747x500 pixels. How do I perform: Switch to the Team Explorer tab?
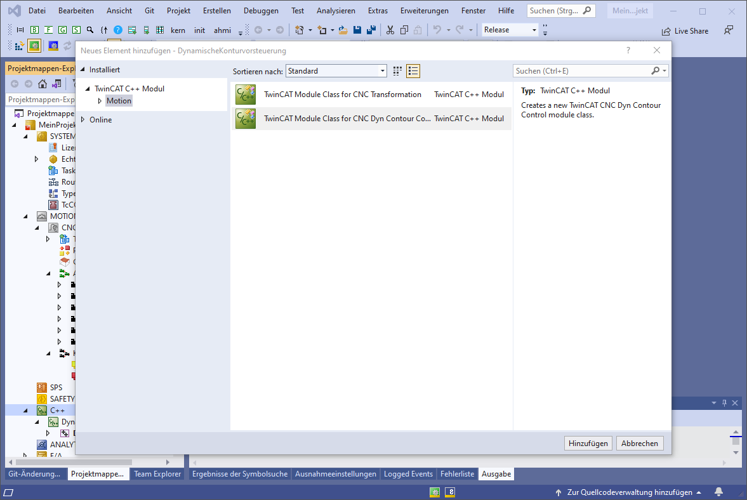point(157,474)
